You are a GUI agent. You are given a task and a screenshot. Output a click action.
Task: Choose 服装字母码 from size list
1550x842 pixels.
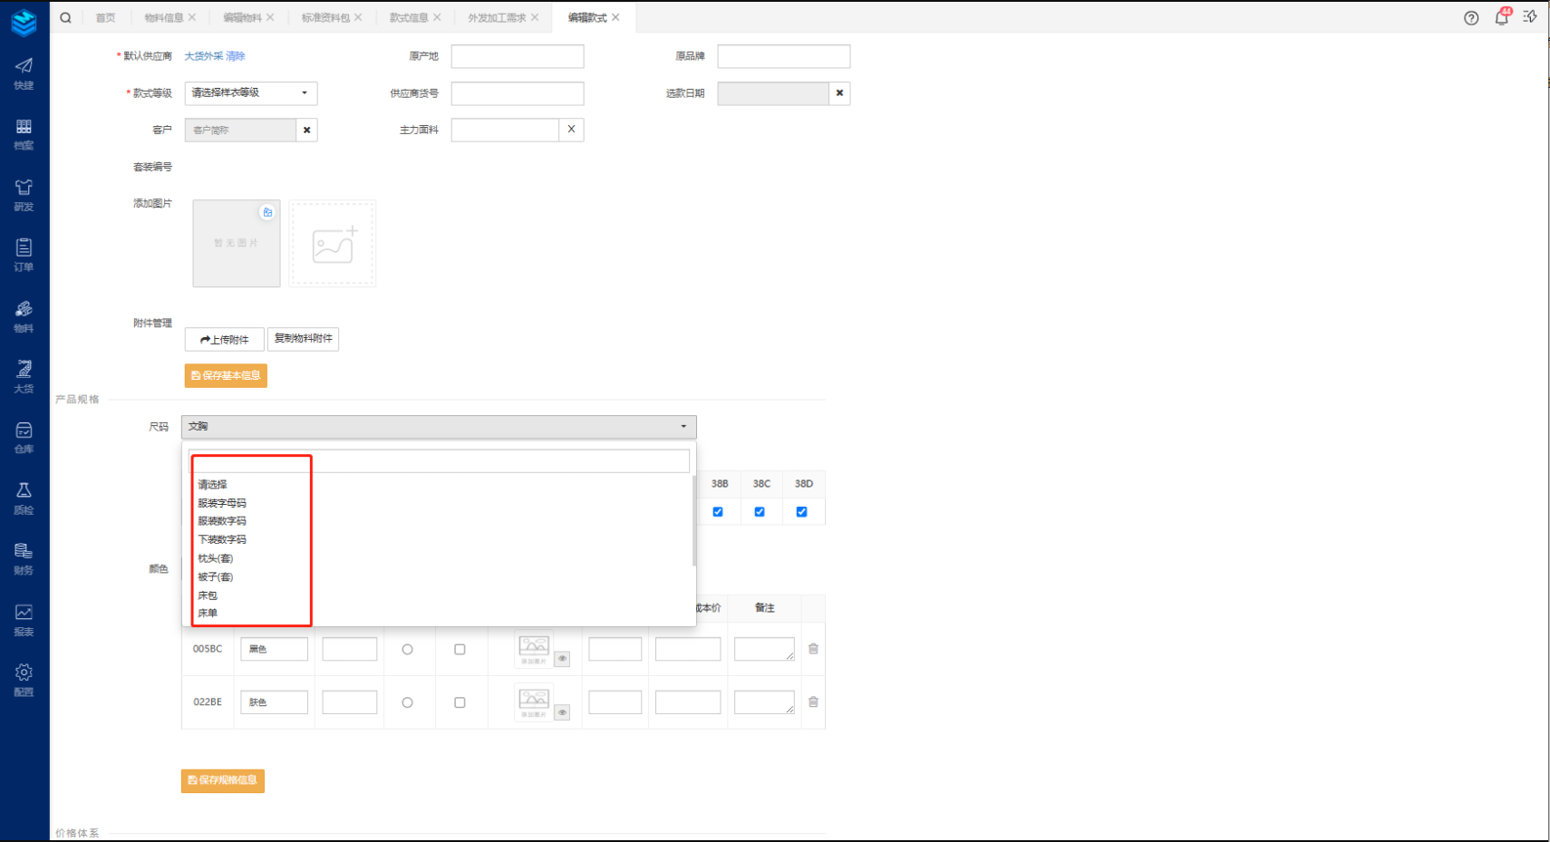pyautogui.click(x=222, y=503)
